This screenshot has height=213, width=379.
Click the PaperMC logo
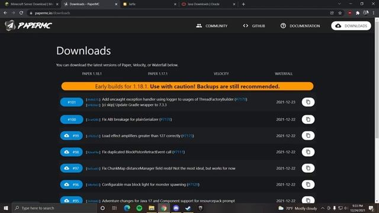[x=28, y=25]
